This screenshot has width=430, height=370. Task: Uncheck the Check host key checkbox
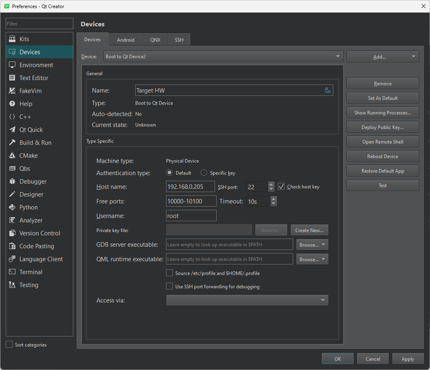pos(281,186)
